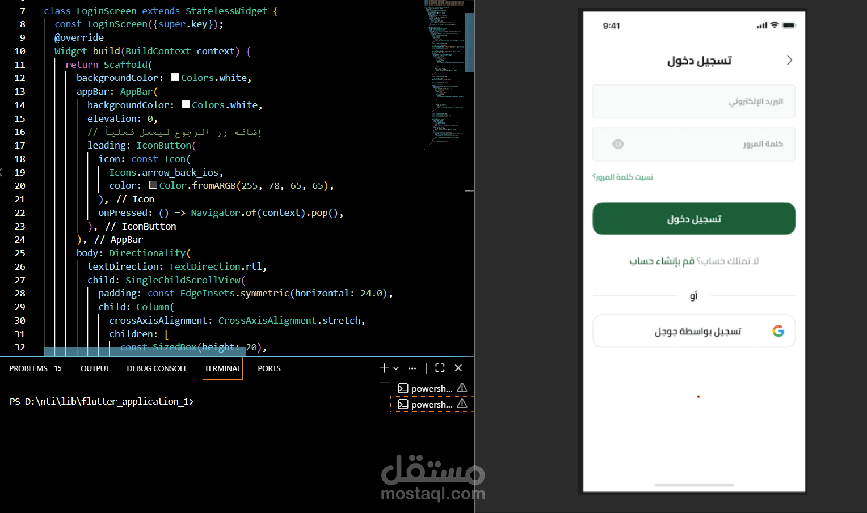Open the DEBUG CONSOLE tab
The width and height of the screenshot is (867, 513).
click(x=157, y=368)
